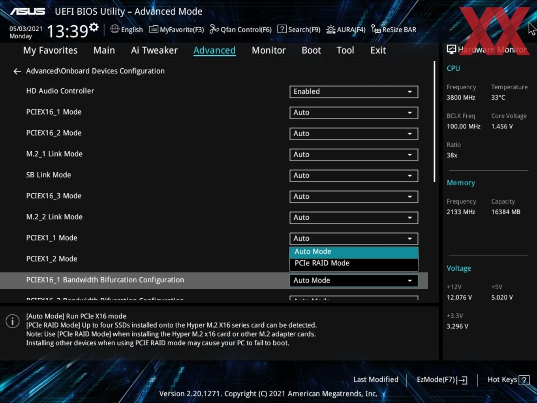The height and width of the screenshot is (403, 537).
Task: Open AURA(F4) lighting settings
Action: (346, 29)
